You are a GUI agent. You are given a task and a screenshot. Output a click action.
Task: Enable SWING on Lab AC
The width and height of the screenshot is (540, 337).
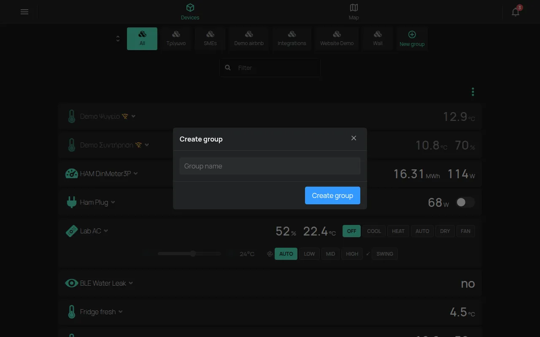(385, 254)
